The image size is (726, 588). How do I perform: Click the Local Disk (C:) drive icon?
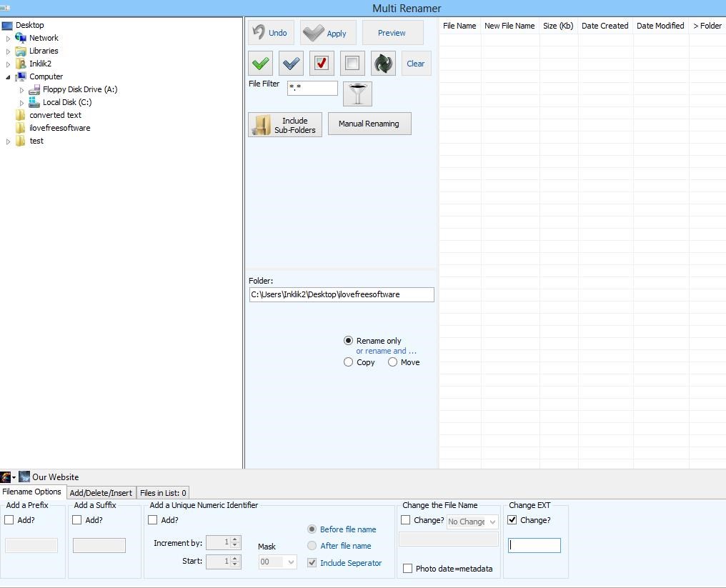point(34,102)
